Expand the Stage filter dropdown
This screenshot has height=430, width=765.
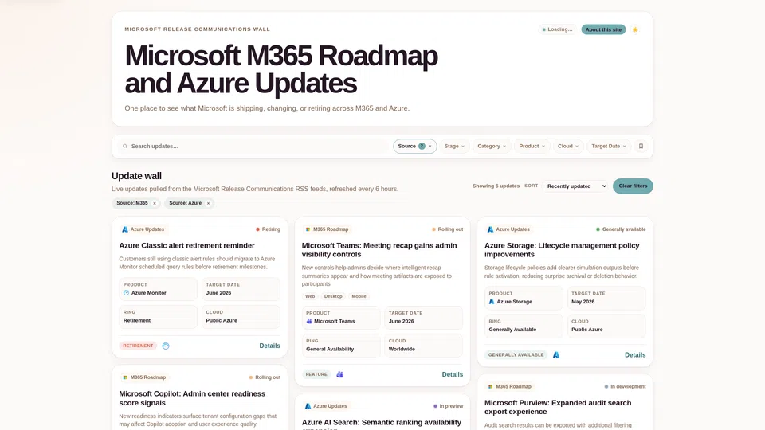[x=454, y=147]
